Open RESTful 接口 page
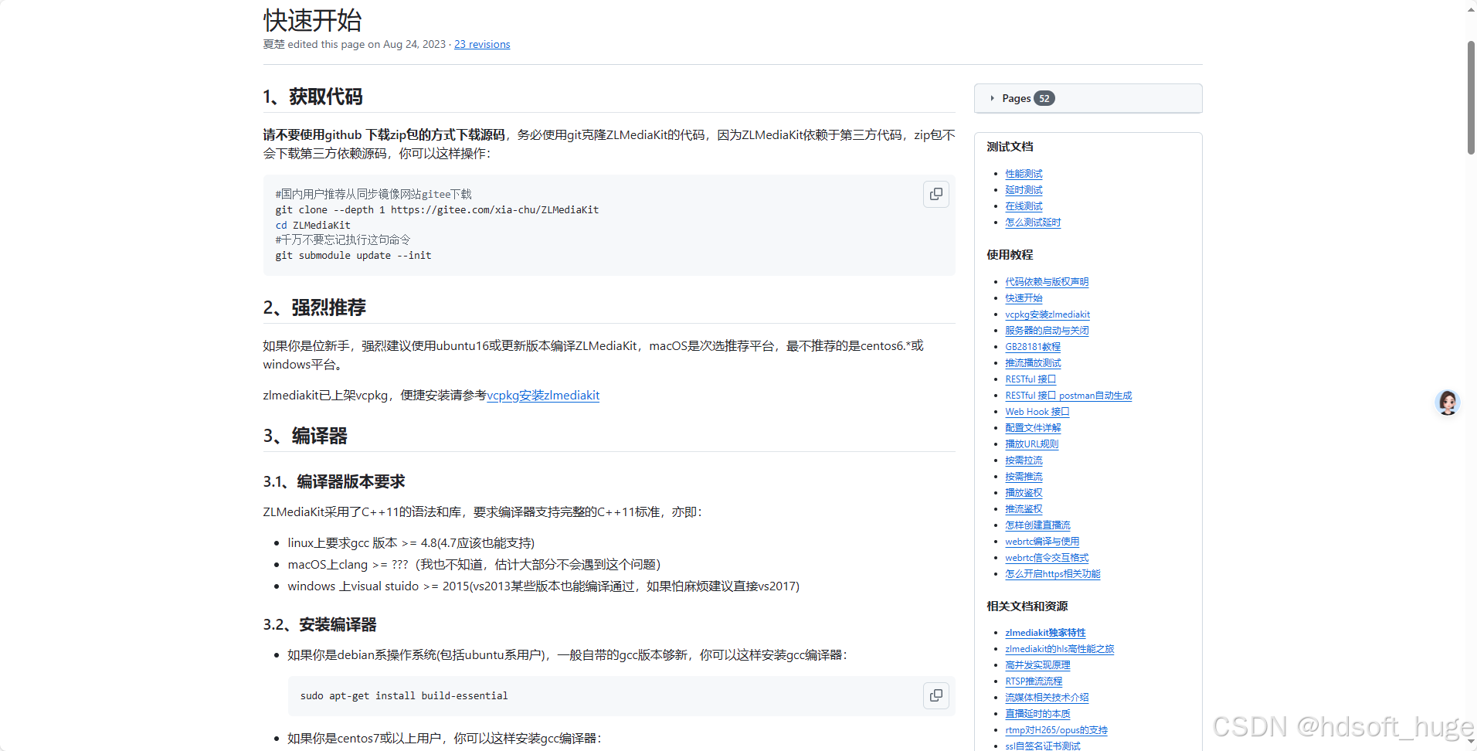 [x=1031, y=379]
